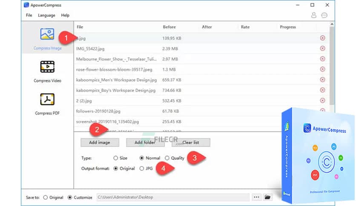The image size is (356, 206).
Task: Browse save path with the ellipsis button
Action: pyautogui.click(x=256, y=197)
